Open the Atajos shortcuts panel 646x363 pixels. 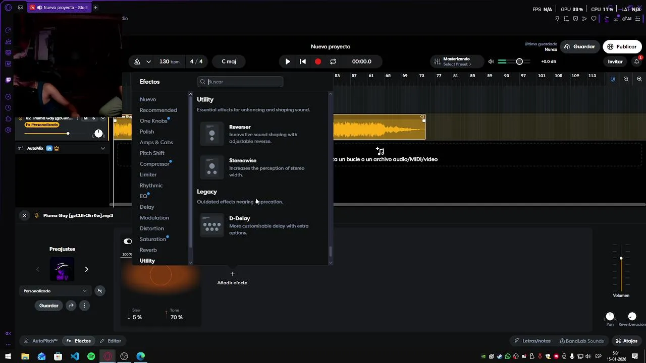[x=626, y=341]
